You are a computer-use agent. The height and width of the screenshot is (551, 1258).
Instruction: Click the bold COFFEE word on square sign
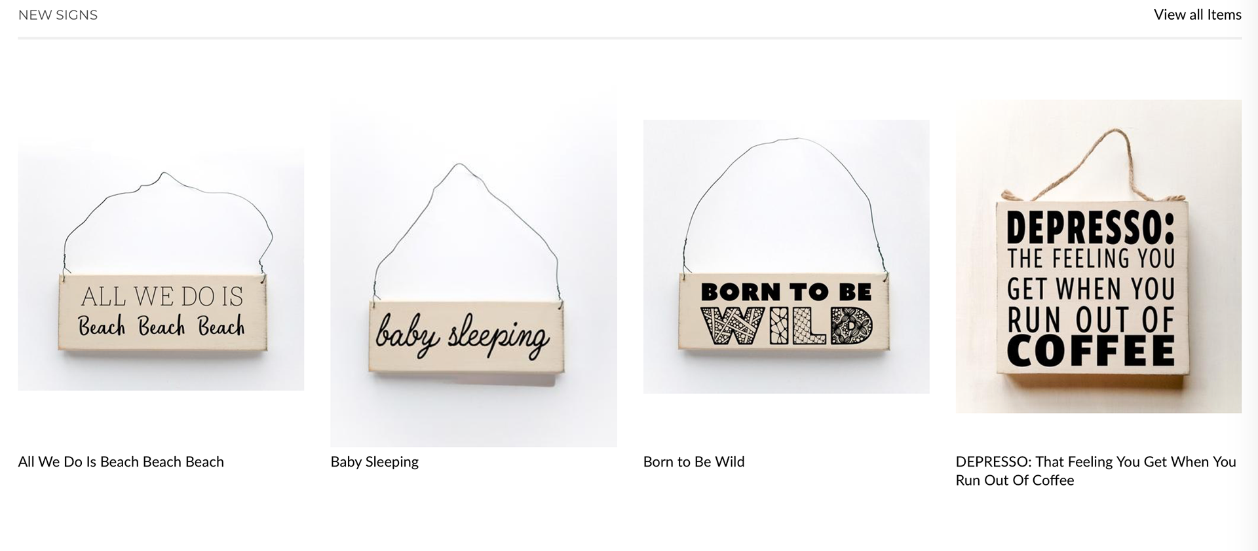pyautogui.click(x=1091, y=351)
